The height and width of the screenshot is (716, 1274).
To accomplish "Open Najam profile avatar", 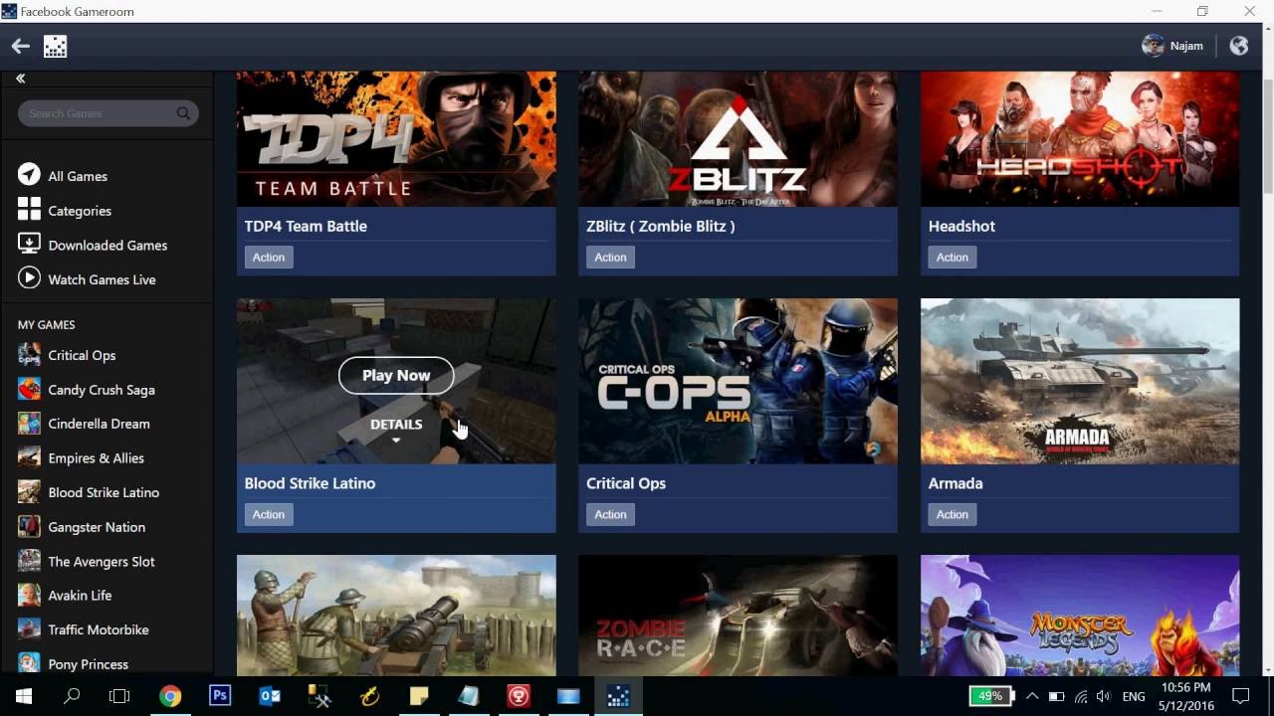I will pyautogui.click(x=1153, y=46).
